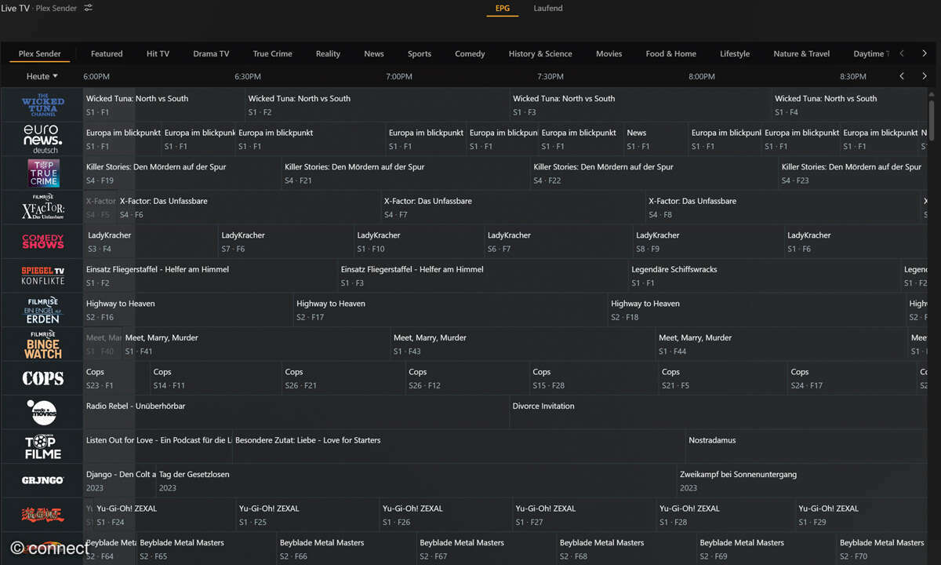Image resolution: width=941 pixels, height=565 pixels.
Task: Open the COPS channel logo
Action: click(42, 378)
